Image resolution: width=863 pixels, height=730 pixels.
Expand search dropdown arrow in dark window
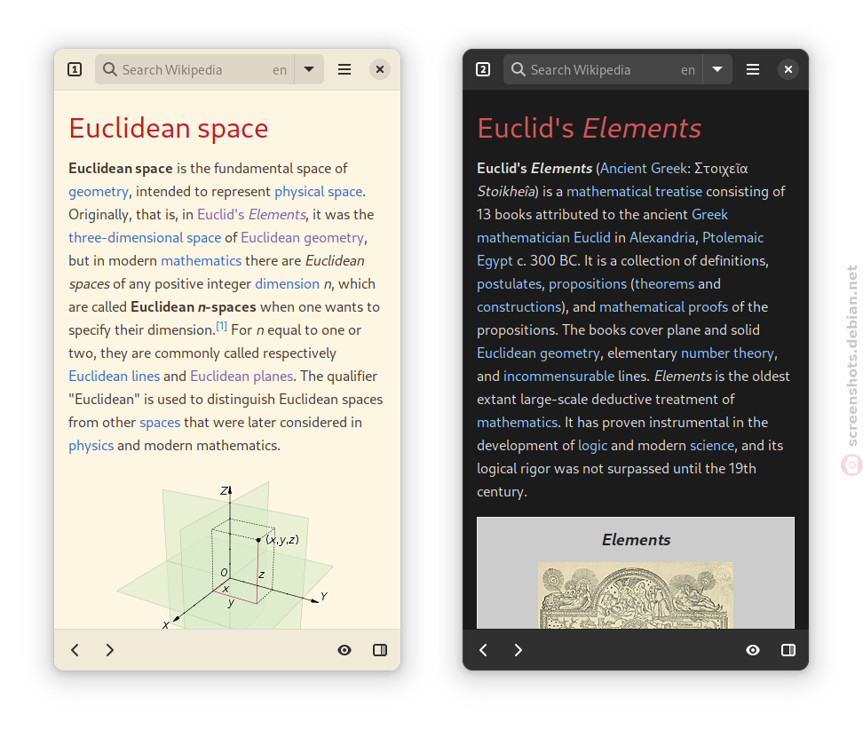[717, 69]
